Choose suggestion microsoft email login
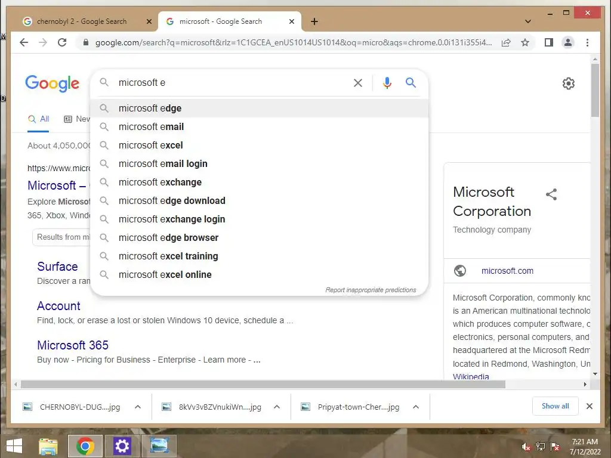Viewport: 611px width, 458px height. point(260,163)
